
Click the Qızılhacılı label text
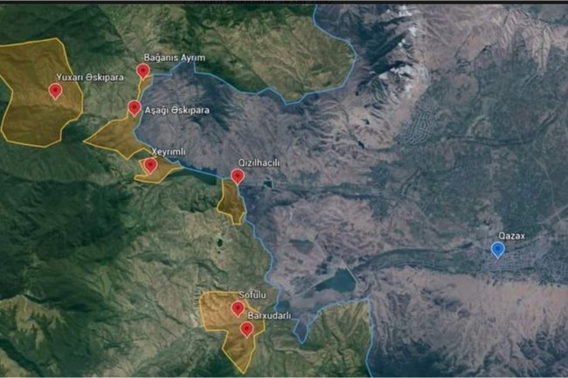click(x=259, y=163)
